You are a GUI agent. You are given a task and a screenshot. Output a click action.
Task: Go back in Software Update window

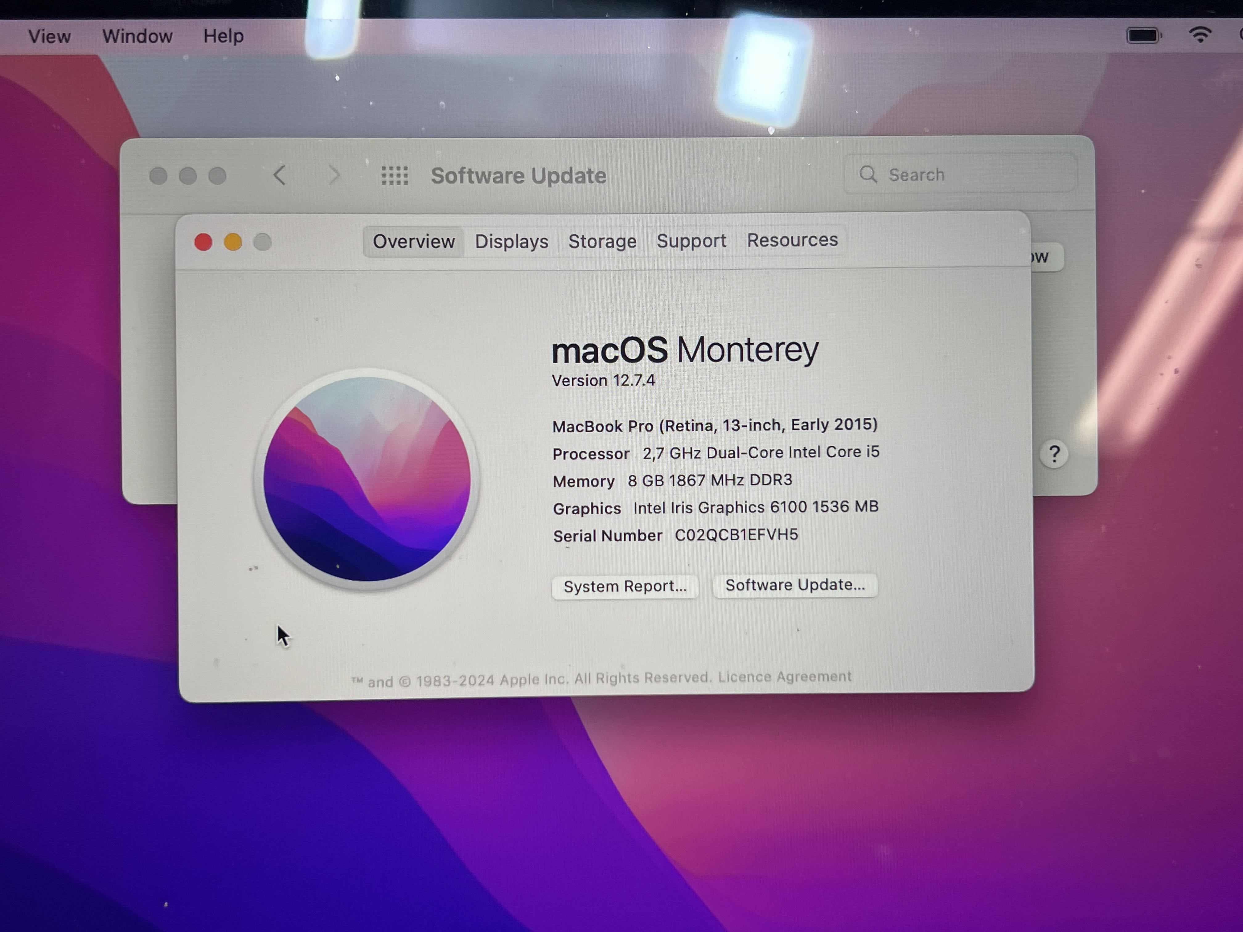coord(279,175)
